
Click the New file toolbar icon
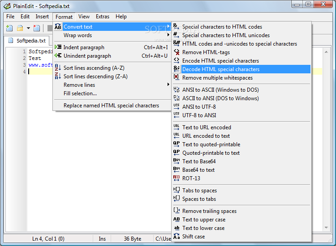(x=9, y=28)
